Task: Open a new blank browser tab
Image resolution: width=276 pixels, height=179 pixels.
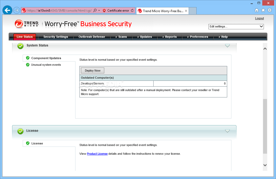Action: pos(193,11)
